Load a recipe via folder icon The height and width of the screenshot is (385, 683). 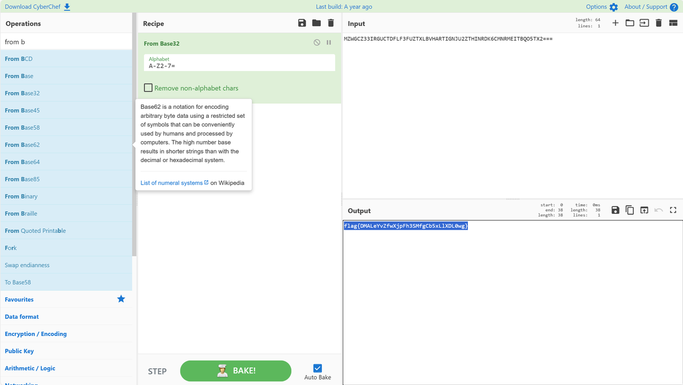pyautogui.click(x=316, y=23)
